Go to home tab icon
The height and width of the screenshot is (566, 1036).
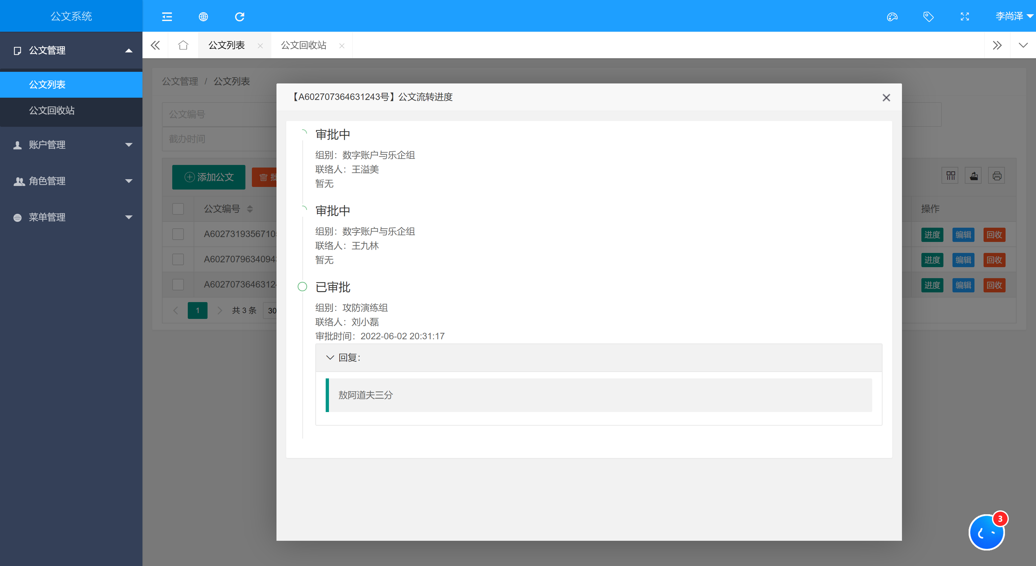click(183, 45)
